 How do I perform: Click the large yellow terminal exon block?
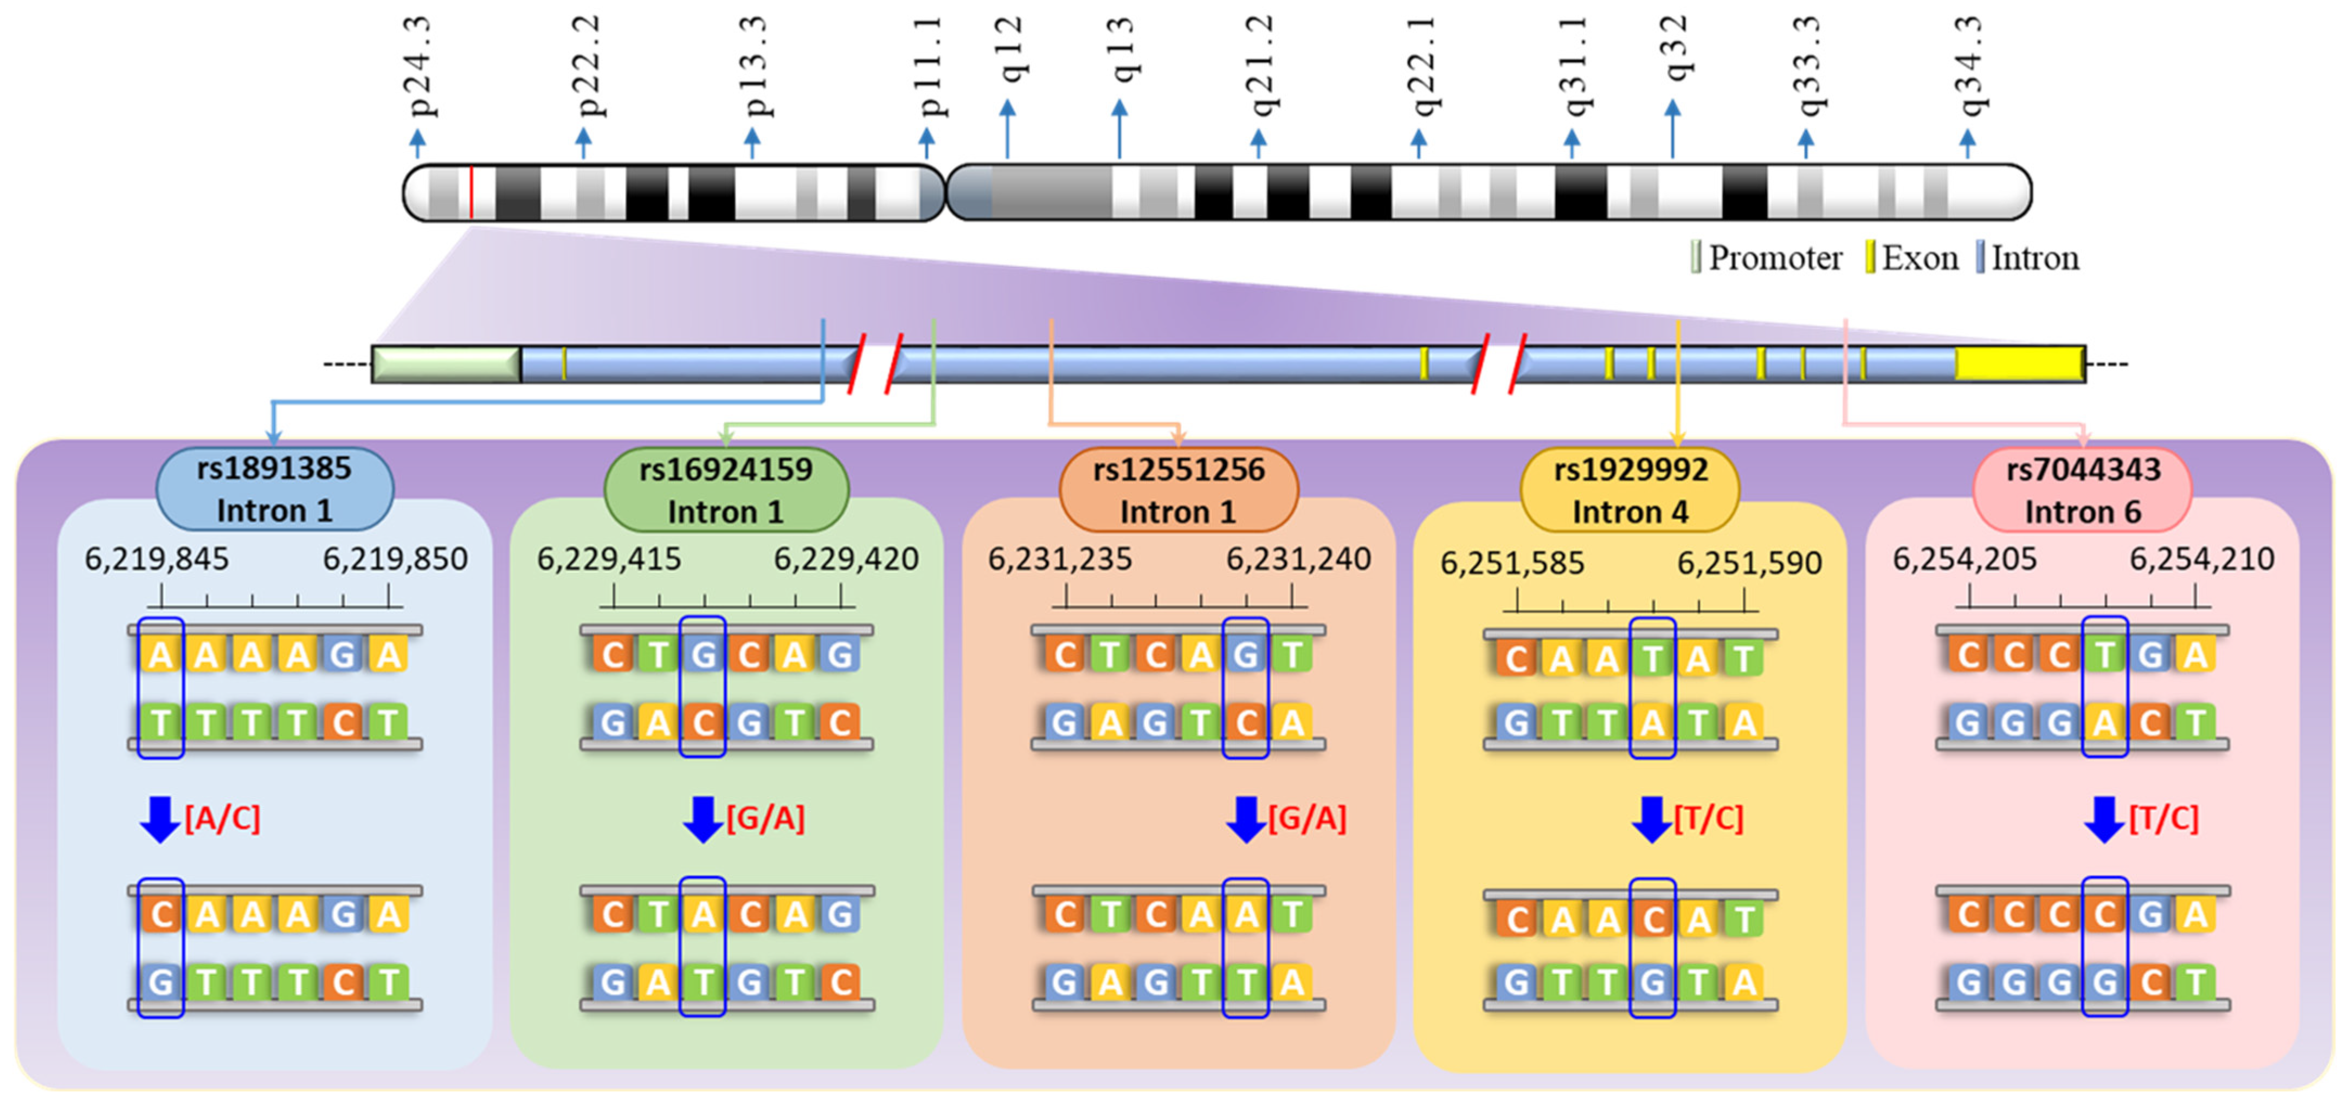[2020, 364]
